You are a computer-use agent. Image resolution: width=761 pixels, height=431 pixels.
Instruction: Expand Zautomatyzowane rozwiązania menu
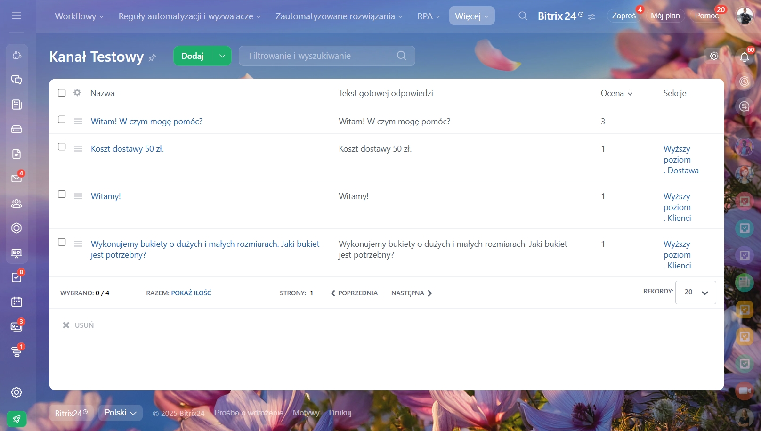(339, 16)
